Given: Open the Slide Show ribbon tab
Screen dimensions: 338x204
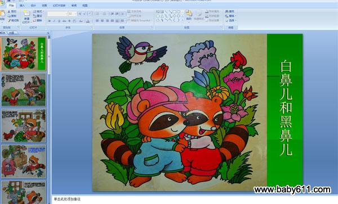Looking at the screenshot, I should [59, 6].
